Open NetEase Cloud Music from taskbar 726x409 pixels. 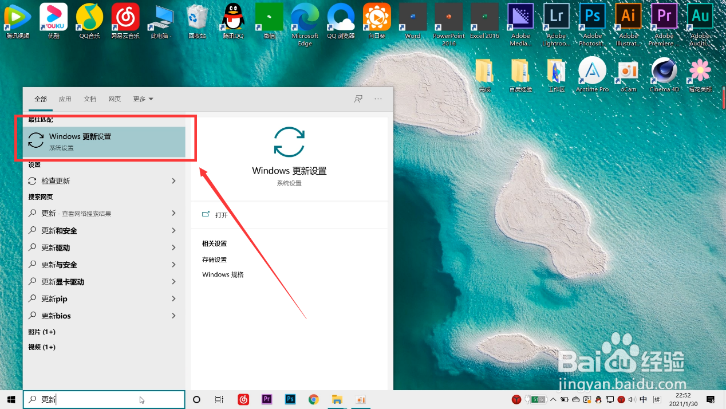(x=243, y=399)
